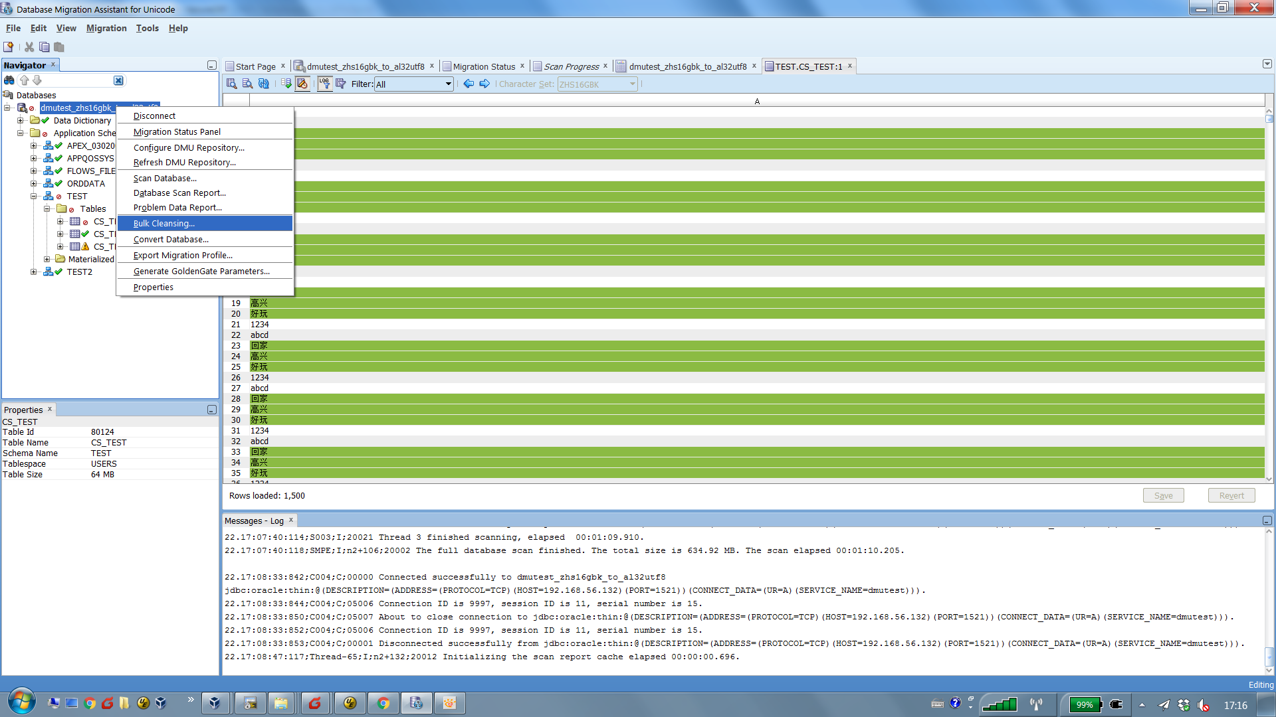Image resolution: width=1276 pixels, height=717 pixels.
Task: Select row 22 cell containing abcd
Action: [x=757, y=335]
